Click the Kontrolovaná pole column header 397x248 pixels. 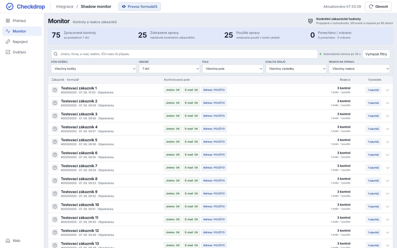(x=177, y=80)
